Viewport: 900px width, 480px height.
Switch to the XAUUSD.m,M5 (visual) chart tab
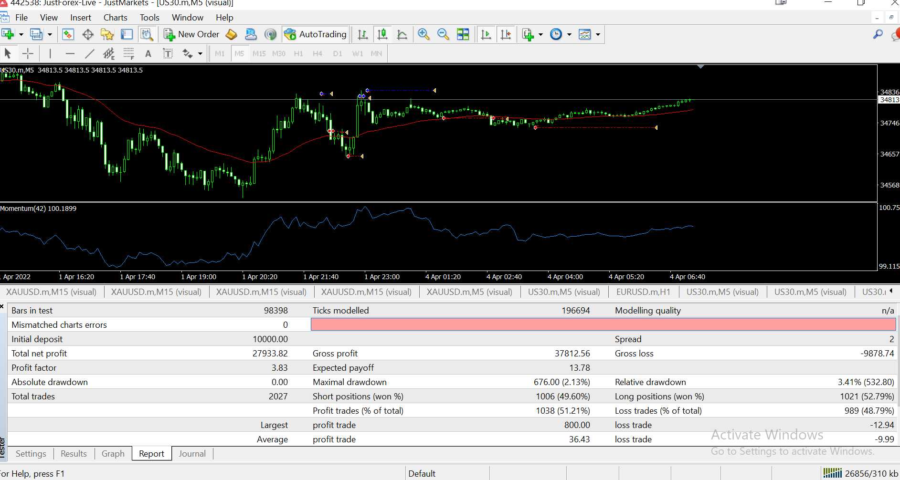tap(469, 292)
